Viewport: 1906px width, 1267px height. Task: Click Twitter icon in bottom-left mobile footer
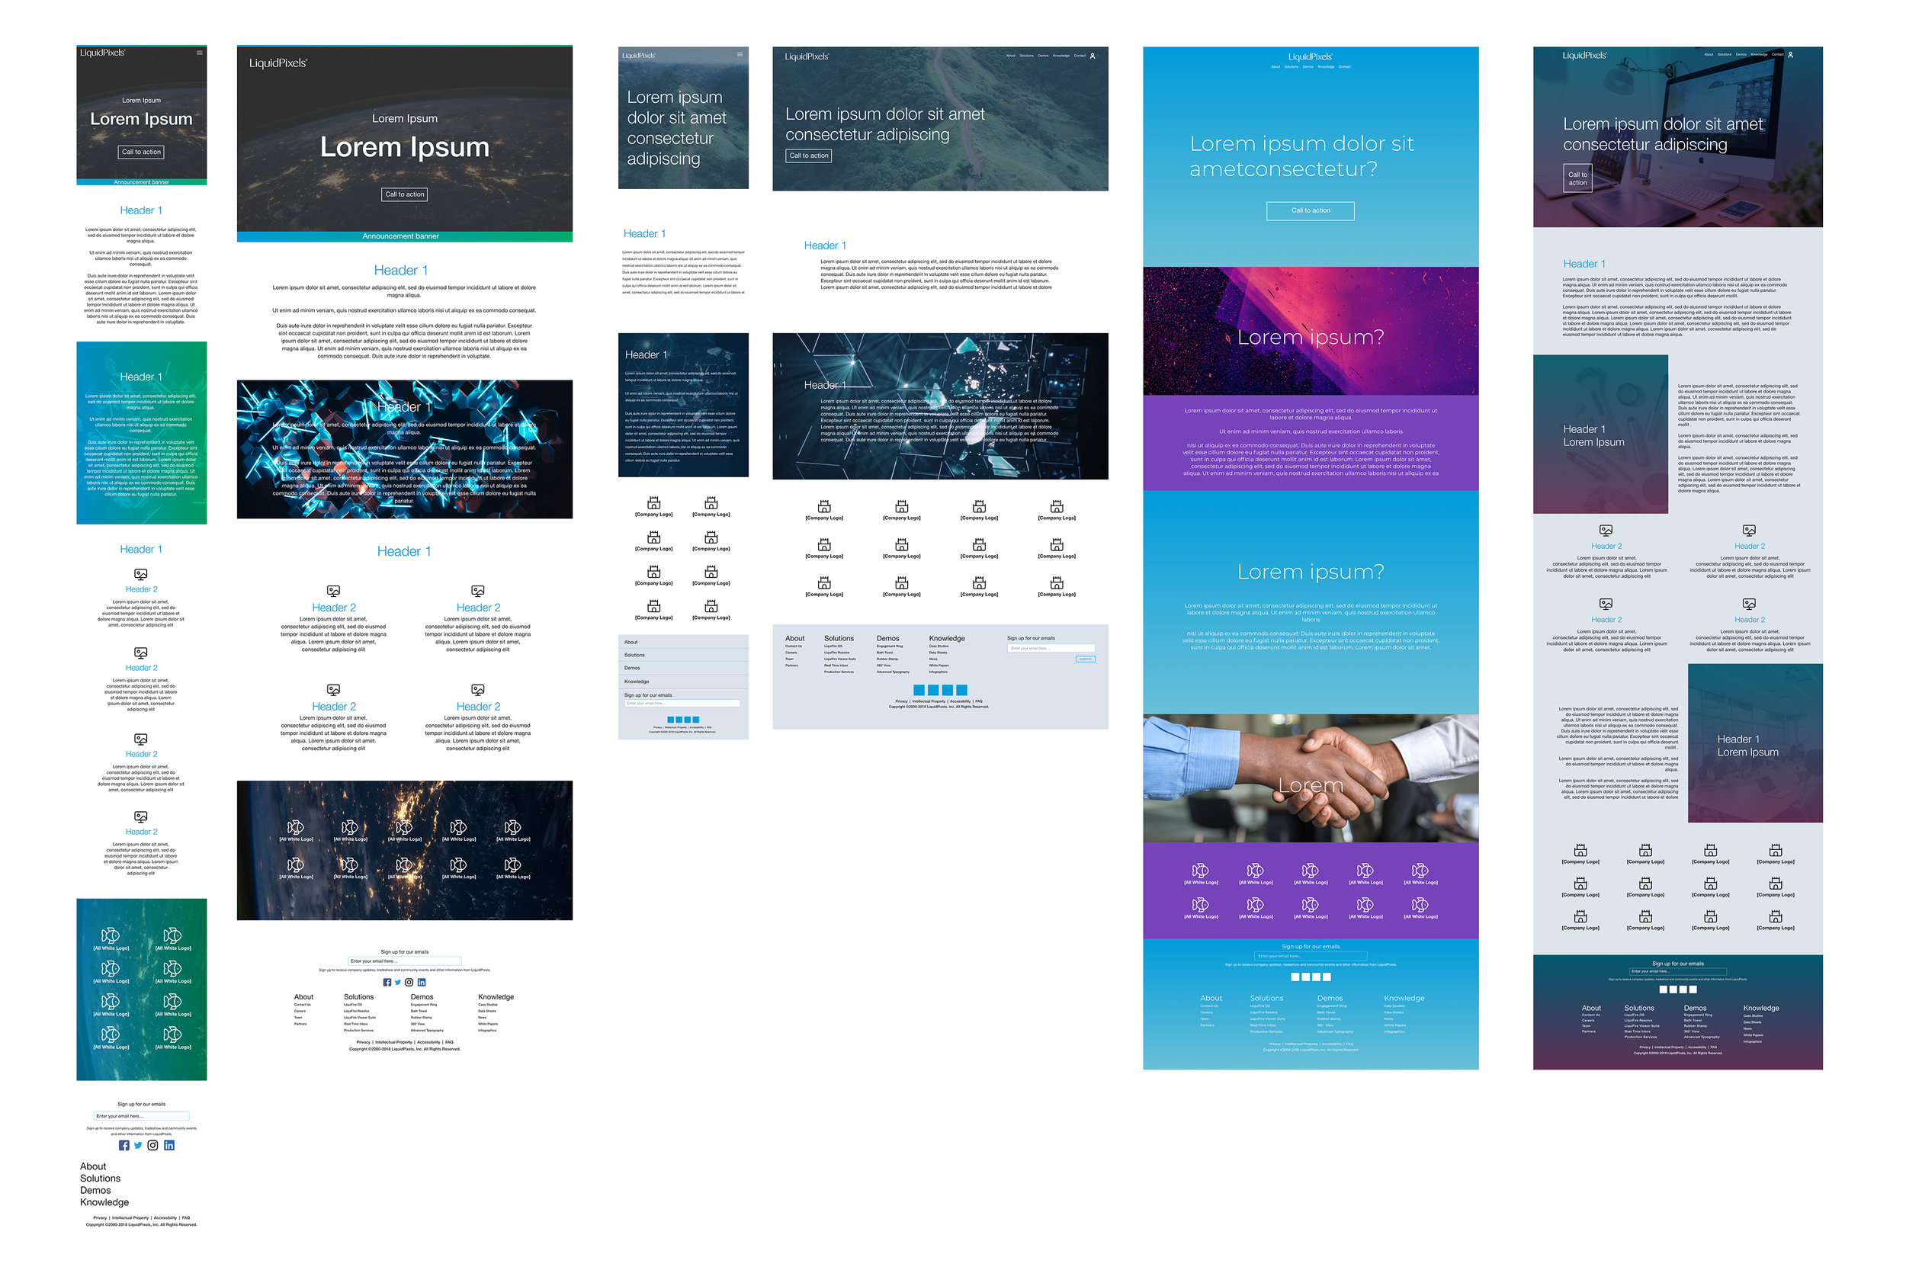(x=138, y=1145)
